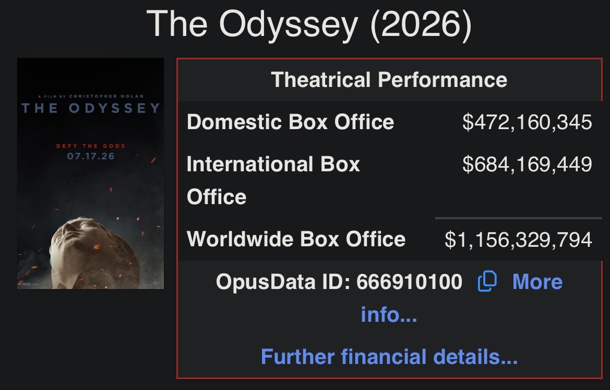Open the More info... link
This screenshot has width=610, height=390.
pyautogui.click(x=537, y=281)
